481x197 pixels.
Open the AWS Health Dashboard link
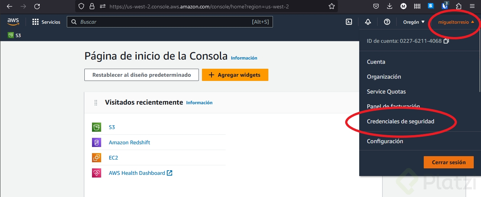140,173
